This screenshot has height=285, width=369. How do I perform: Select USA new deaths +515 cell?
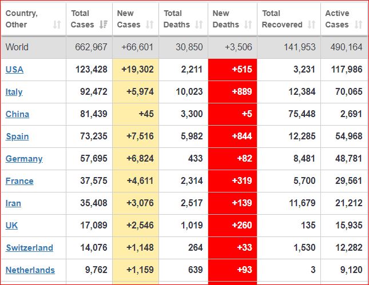[232, 70]
